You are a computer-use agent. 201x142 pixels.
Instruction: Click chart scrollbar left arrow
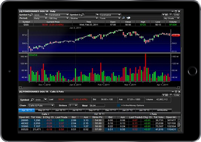[x=20, y=88]
